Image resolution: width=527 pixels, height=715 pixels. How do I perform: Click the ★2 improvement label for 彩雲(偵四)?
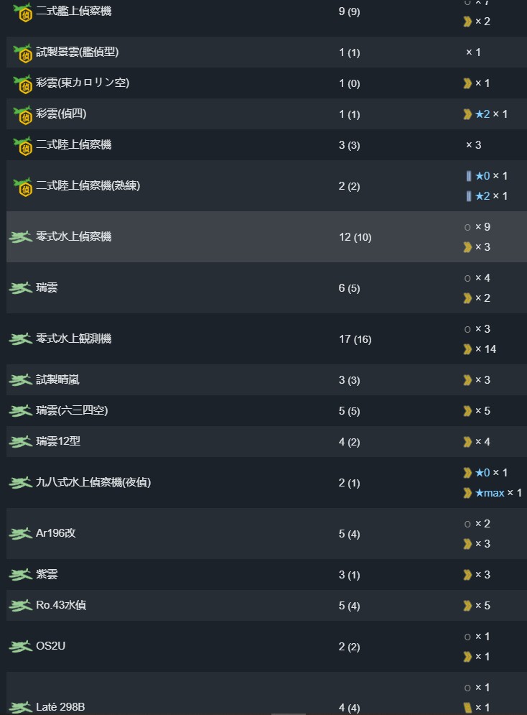pyautogui.click(x=482, y=114)
